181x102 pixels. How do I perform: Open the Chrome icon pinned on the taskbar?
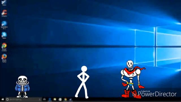coord(65,99)
